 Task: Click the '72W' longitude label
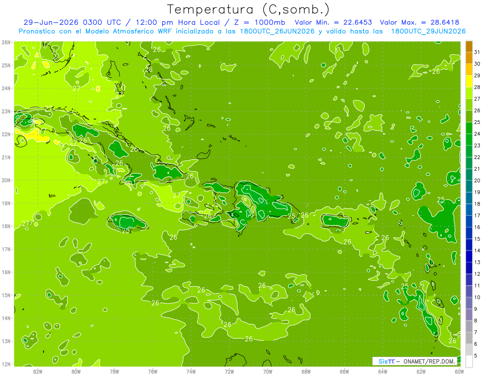229,371
